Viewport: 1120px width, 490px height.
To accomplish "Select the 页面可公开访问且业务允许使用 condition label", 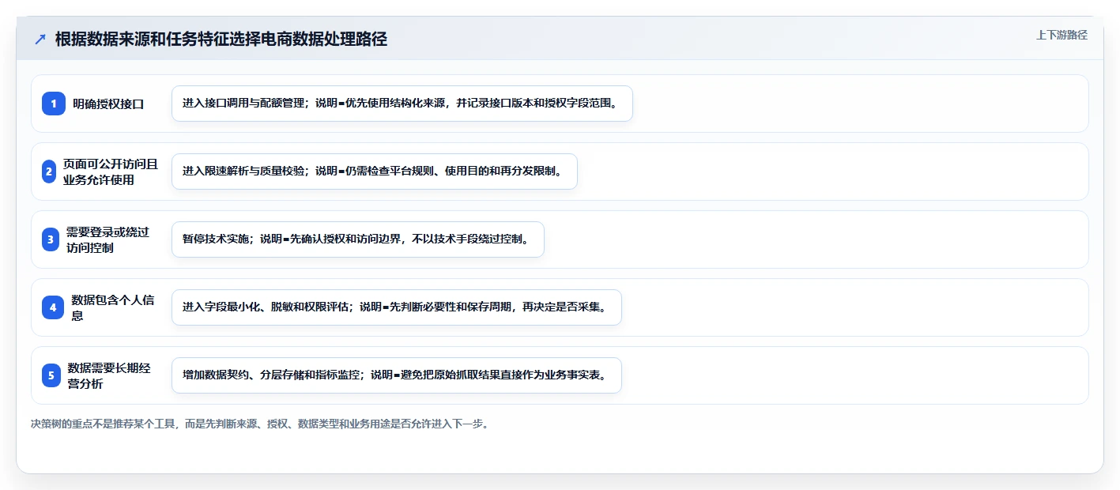I will (x=111, y=171).
